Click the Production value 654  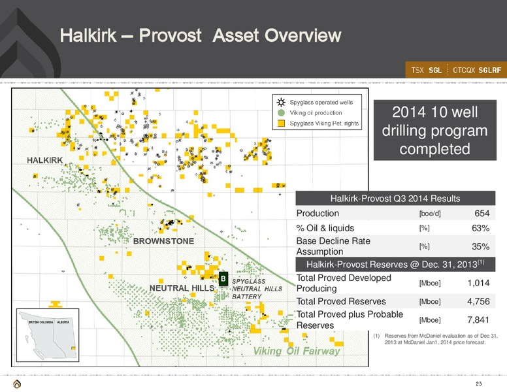[x=482, y=214]
